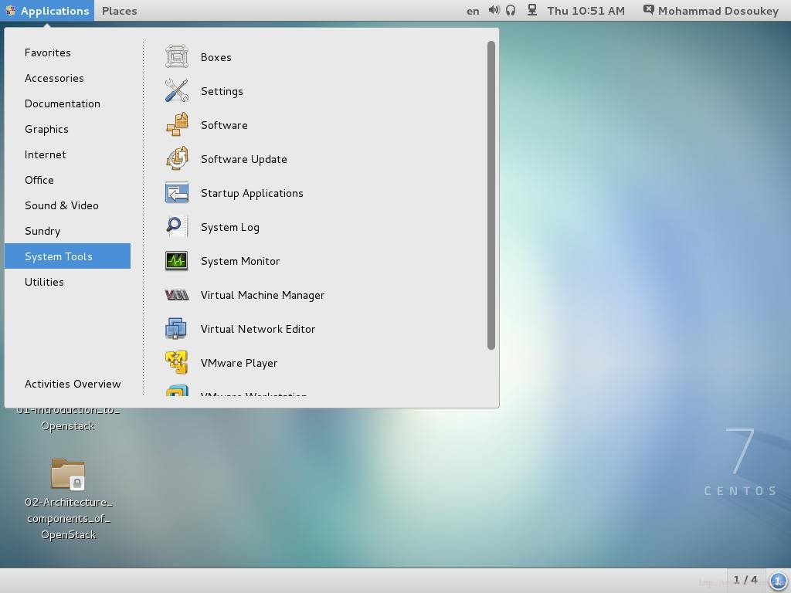Viewport: 791px width, 593px height.
Task: Select the Sound & Video category
Action: click(x=62, y=205)
